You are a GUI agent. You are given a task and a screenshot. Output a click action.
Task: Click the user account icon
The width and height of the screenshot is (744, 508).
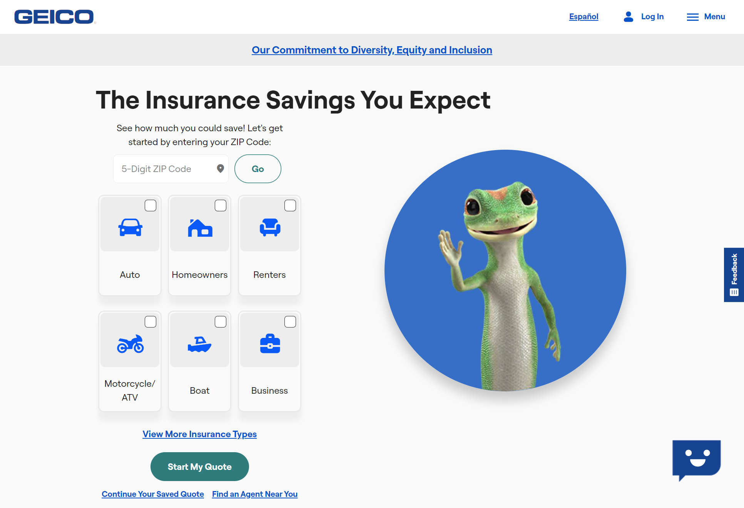[x=627, y=17]
